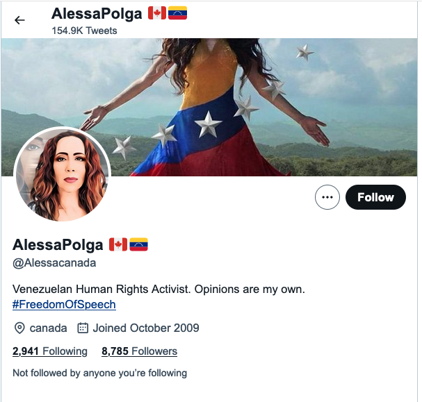Click the calendar icon beside Joined date
Screen dimensions: 422x402
tap(83, 328)
